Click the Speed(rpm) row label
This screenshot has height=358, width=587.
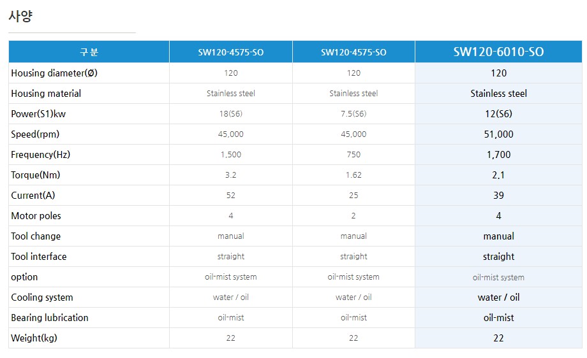tap(35, 134)
